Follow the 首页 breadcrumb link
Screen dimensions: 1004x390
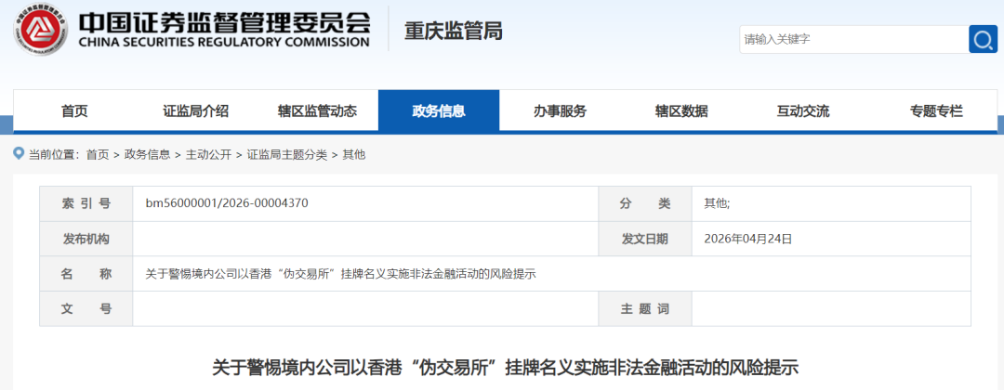pos(98,154)
